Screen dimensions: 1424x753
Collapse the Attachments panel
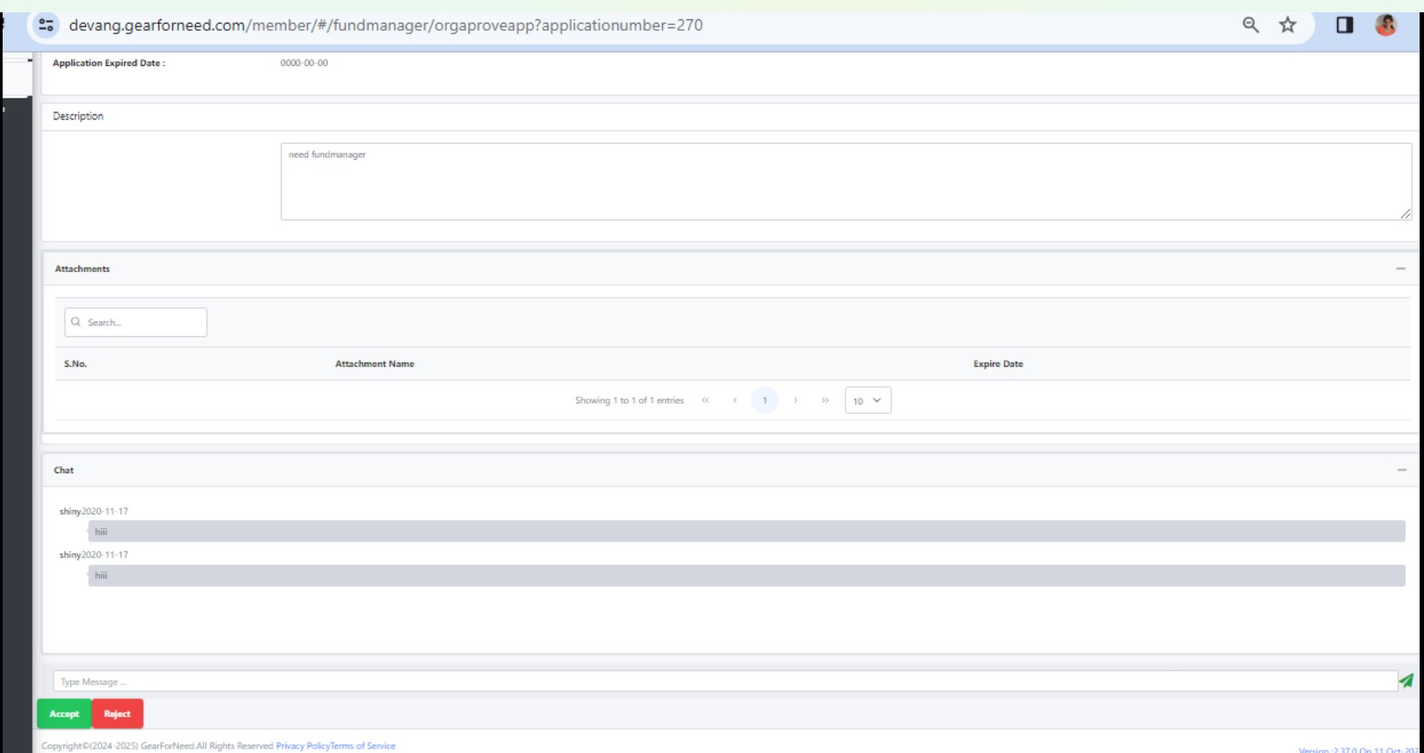[1400, 269]
